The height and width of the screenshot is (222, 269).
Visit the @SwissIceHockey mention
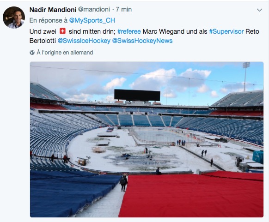pos(84,41)
